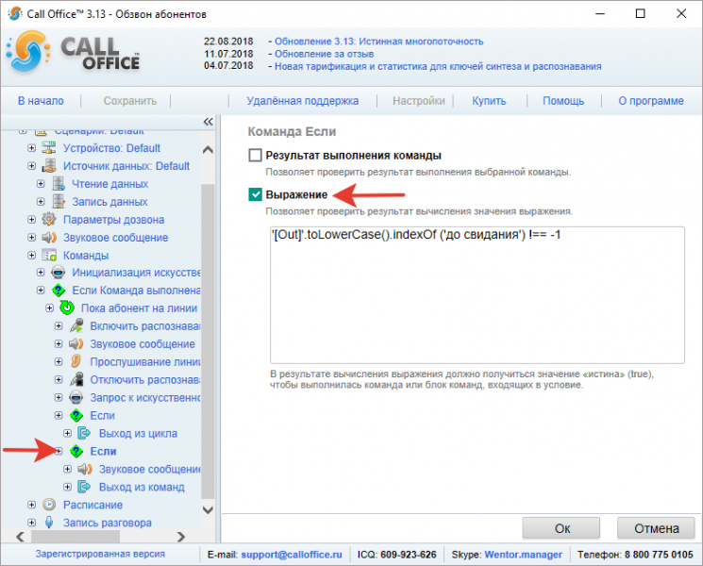Click the loop icon for Пока абонент на линии
Image resolution: width=703 pixels, height=566 pixels.
coord(67,308)
